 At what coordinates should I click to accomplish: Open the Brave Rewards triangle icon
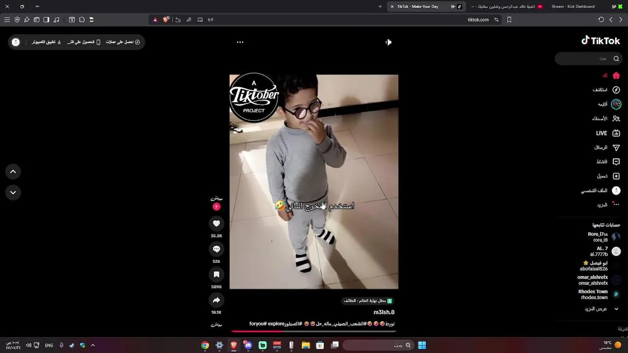pos(155,20)
